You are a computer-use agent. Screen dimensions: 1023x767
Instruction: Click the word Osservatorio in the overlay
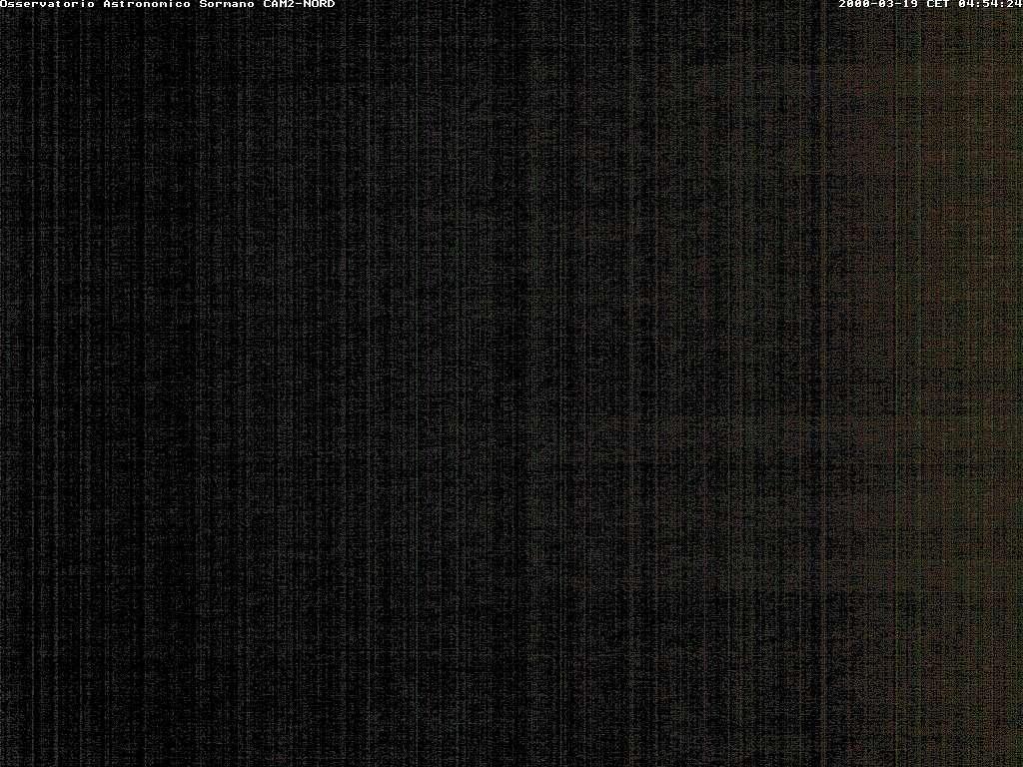[x=48, y=5]
